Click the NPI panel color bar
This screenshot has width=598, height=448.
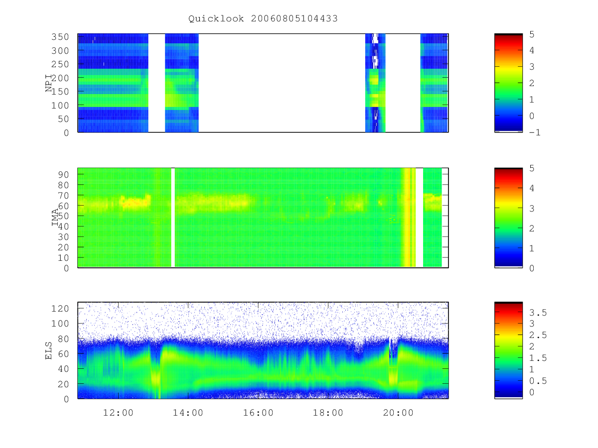coord(508,83)
